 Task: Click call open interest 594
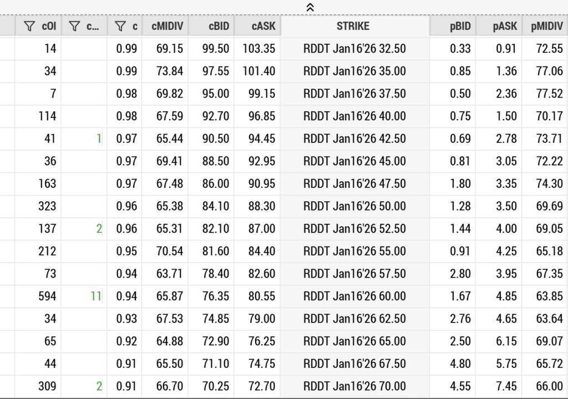(x=48, y=296)
